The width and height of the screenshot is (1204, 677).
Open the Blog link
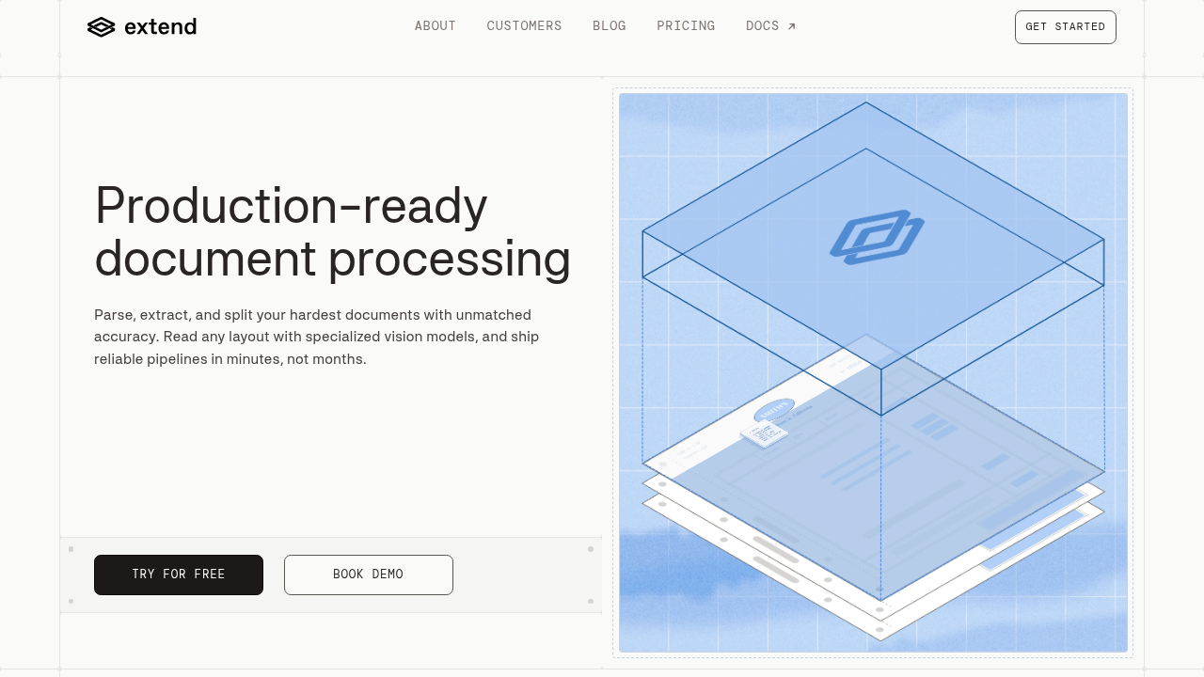(x=609, y=26)
